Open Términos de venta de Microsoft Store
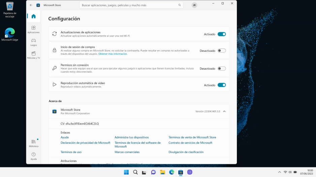The height and width of the screenshot is (177, 316). pos(192,137)
